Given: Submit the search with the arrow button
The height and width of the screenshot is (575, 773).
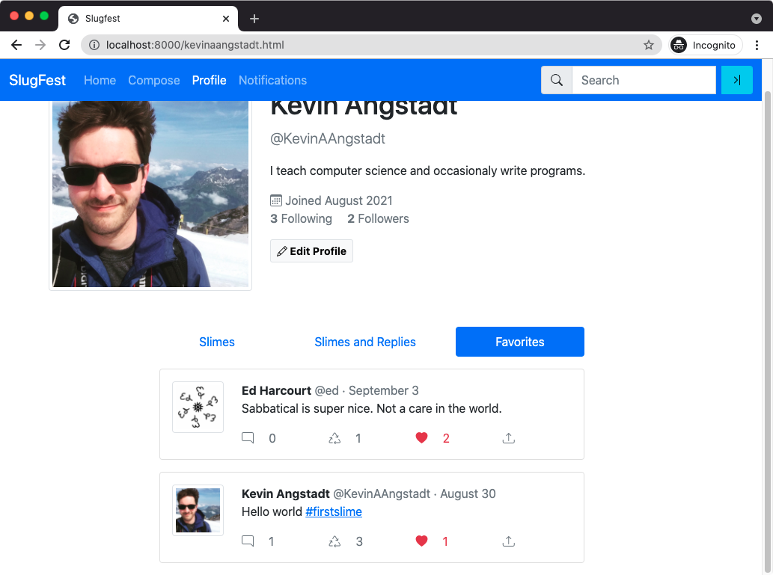Looking at the screenshot, I should tap(737, 80).
